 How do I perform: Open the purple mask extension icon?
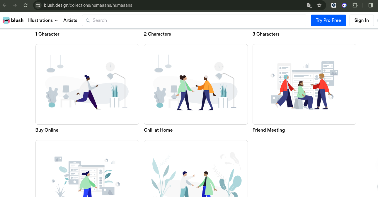(x=344, y=5)
